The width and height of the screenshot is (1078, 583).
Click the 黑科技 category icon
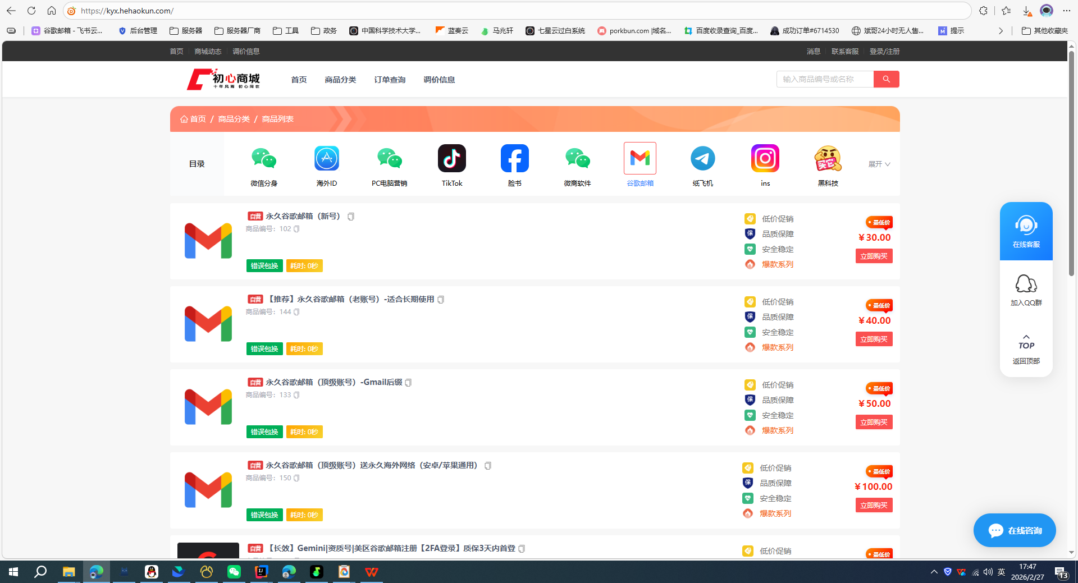pos(828,159)
